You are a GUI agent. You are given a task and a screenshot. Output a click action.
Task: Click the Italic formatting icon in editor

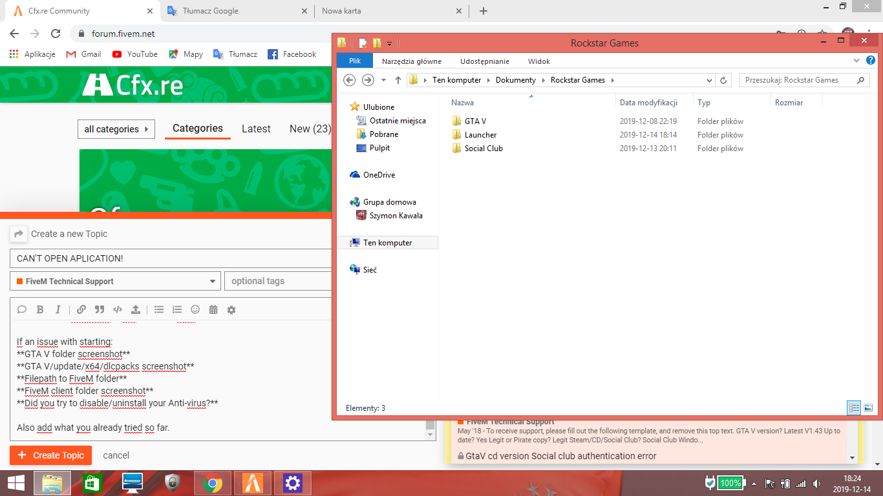58,310
